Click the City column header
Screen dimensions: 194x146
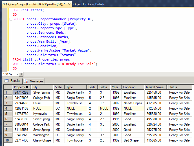(x=42, y=87)
